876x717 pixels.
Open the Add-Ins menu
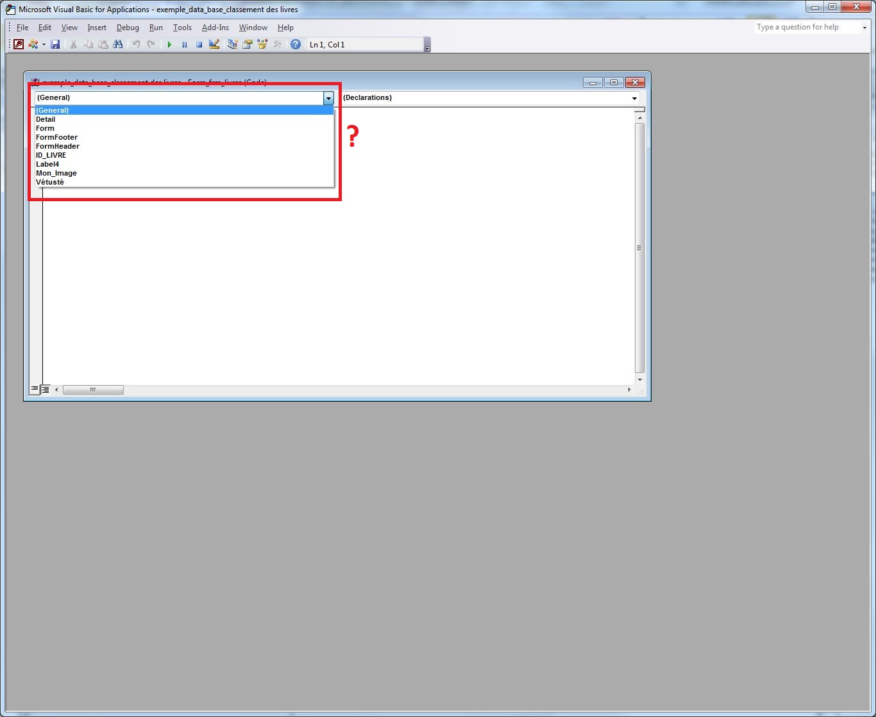[215, 28]
